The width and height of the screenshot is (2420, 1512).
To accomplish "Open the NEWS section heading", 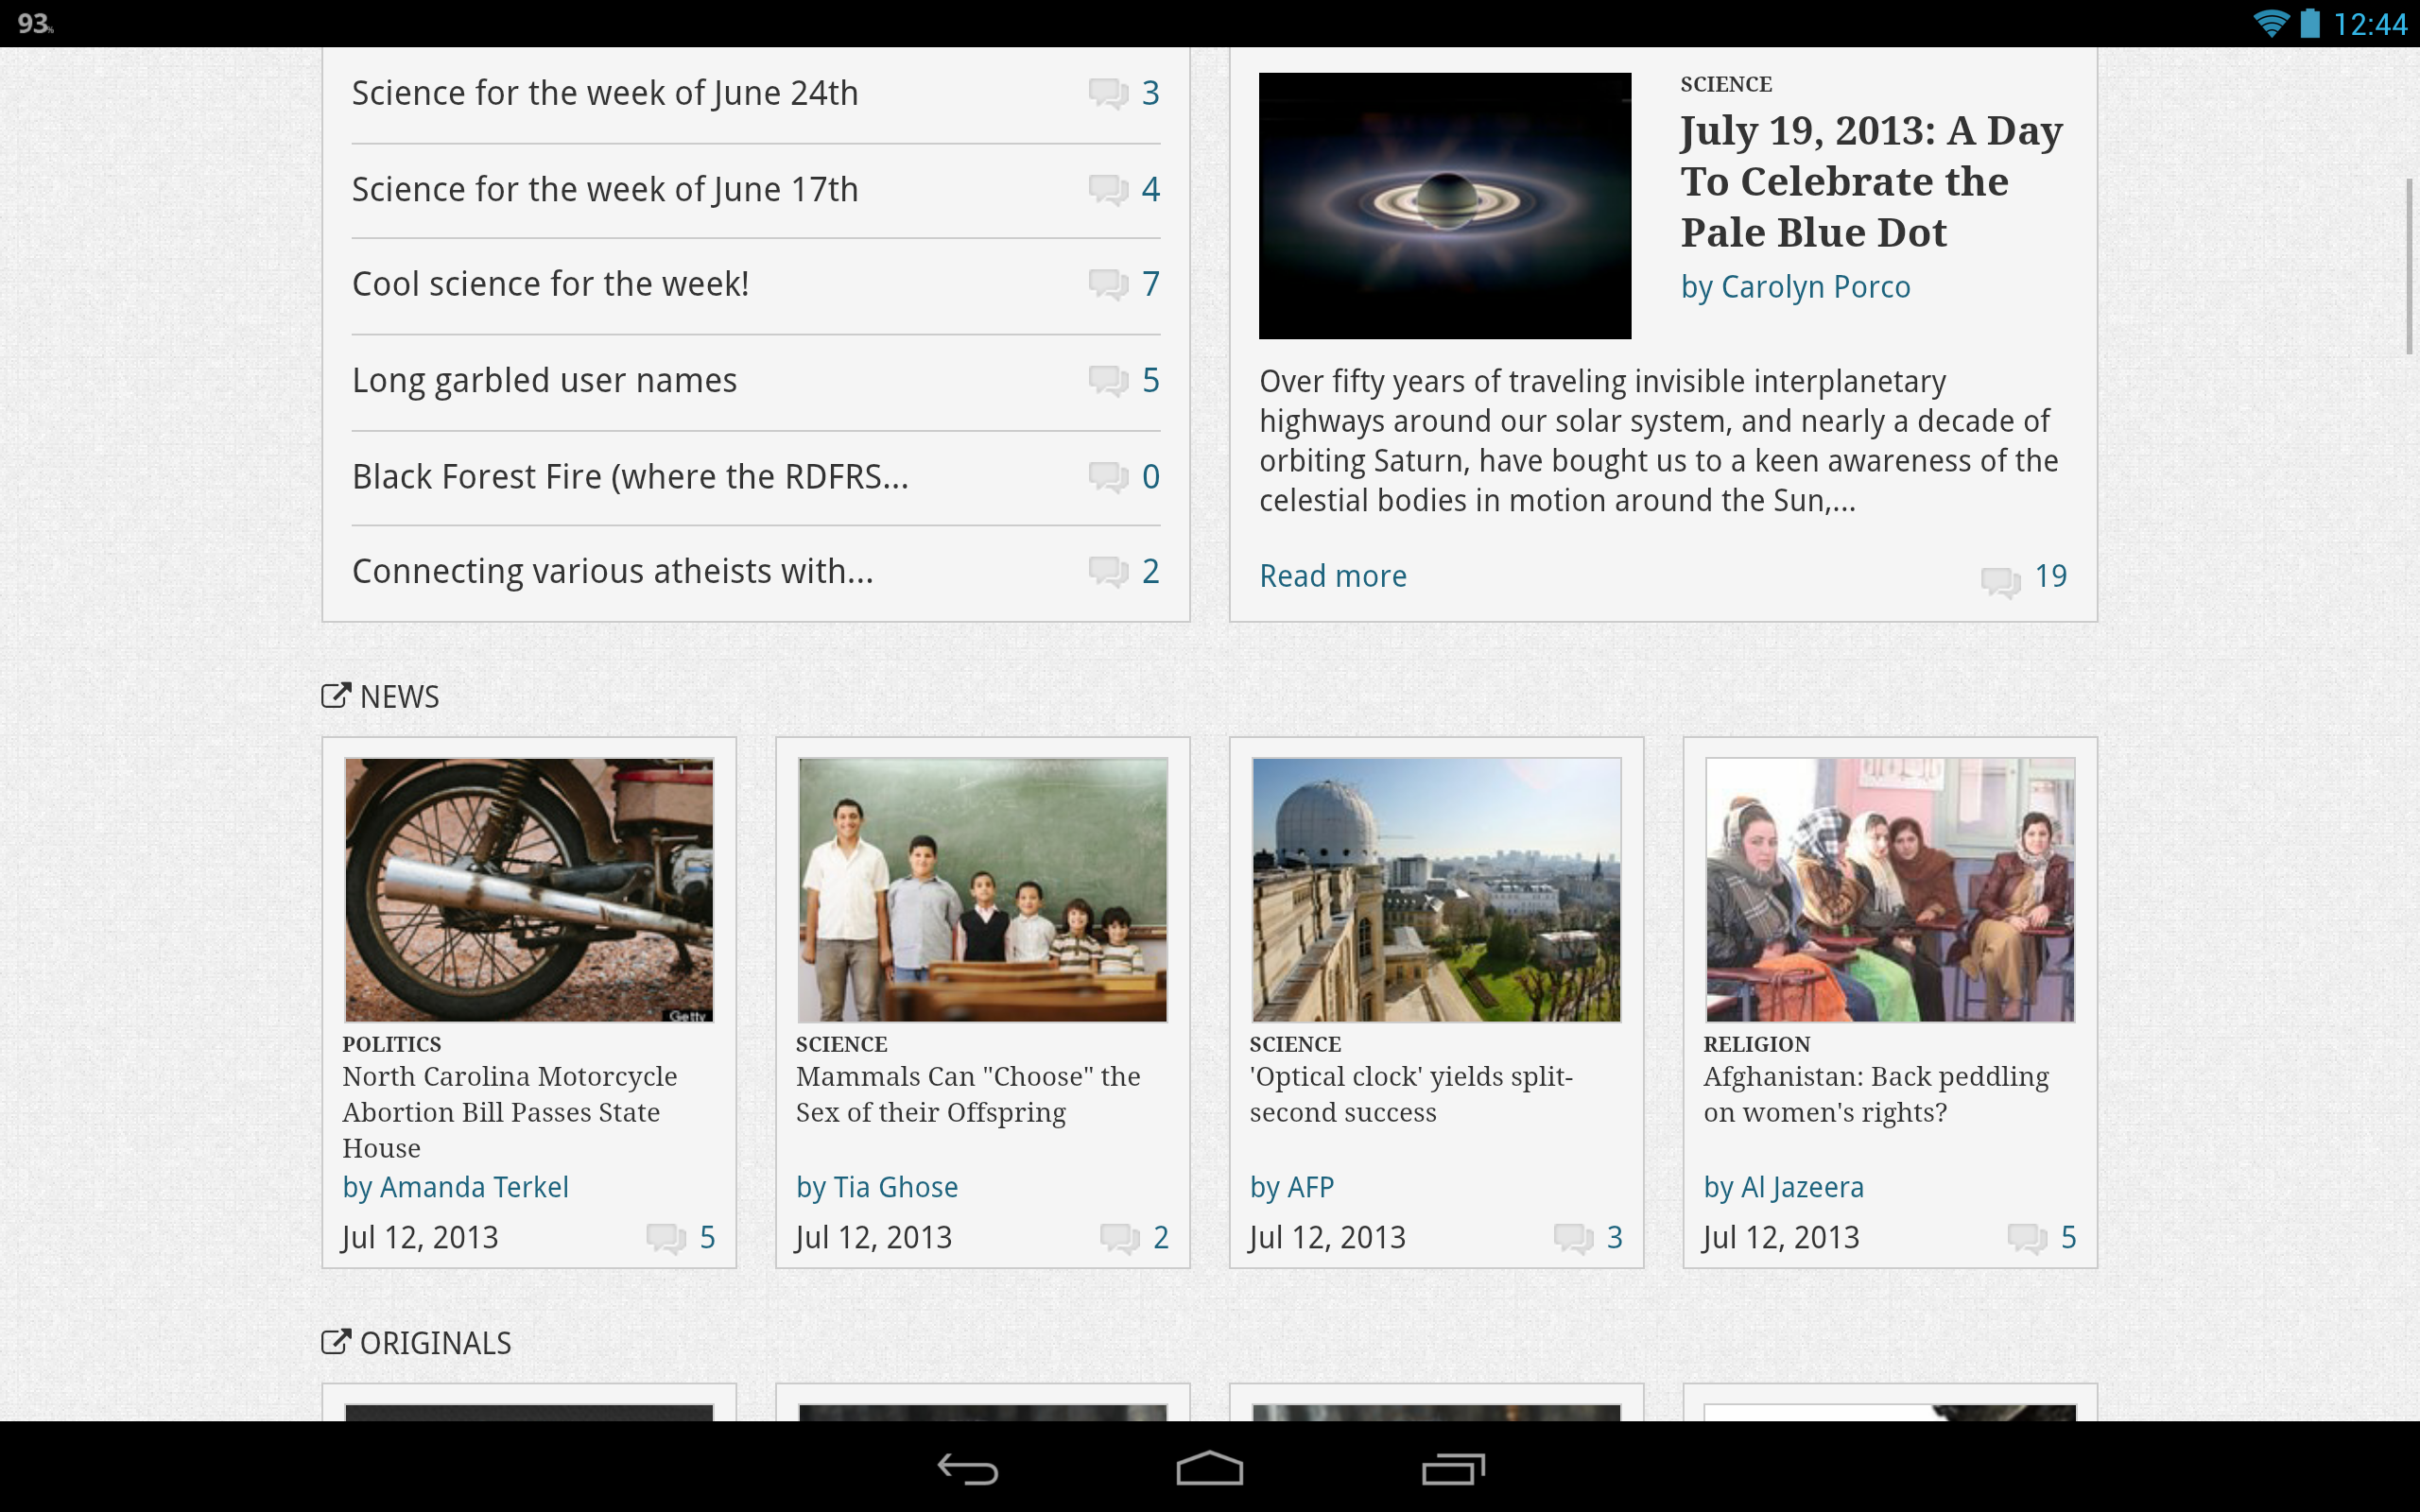I will (399, 697).
